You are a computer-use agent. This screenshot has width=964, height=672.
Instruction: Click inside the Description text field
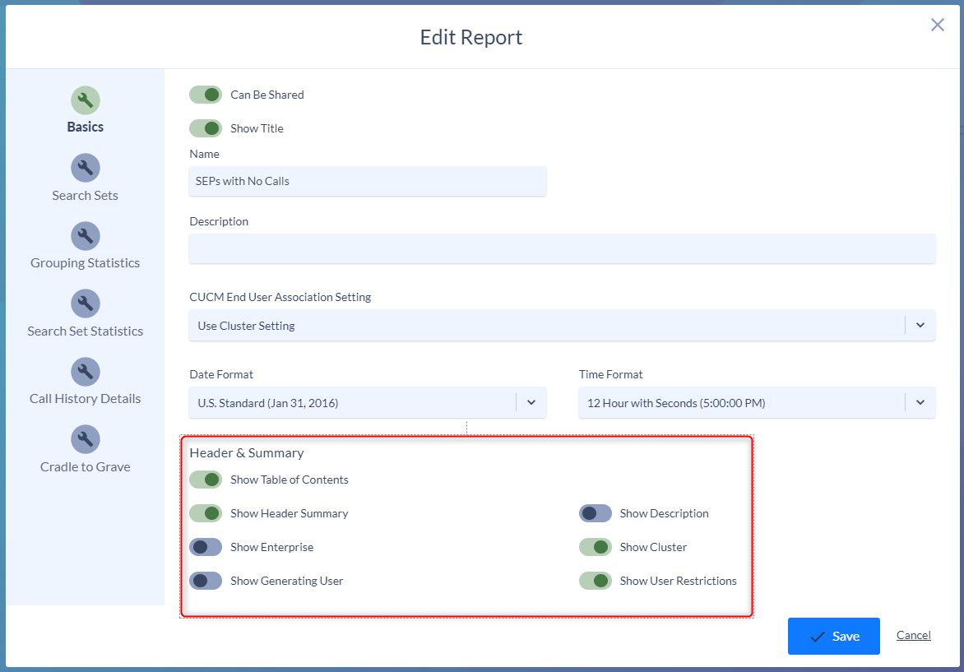562,248
